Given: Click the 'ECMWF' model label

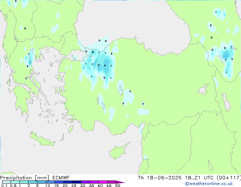Looking at the screenshot, I should coord(61,178).
